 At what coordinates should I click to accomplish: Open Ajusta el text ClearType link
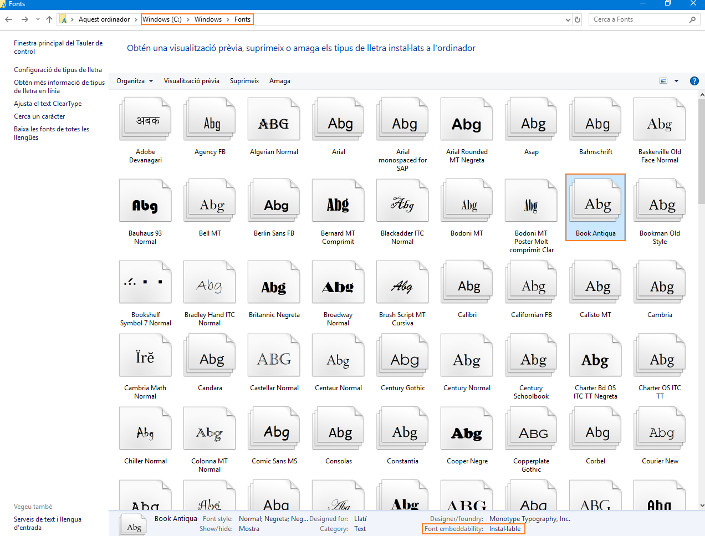tap(48, 104)
